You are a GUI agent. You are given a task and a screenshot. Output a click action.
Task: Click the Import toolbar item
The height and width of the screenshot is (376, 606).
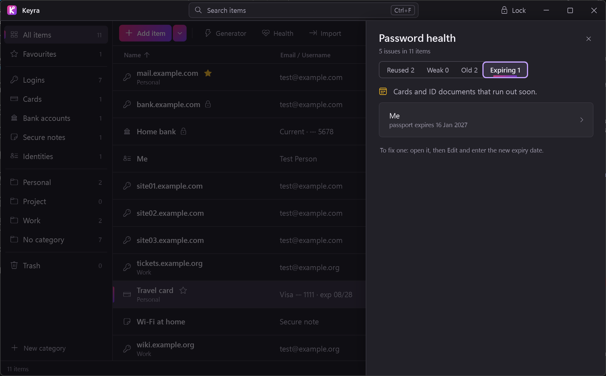(x=325, y=33)
